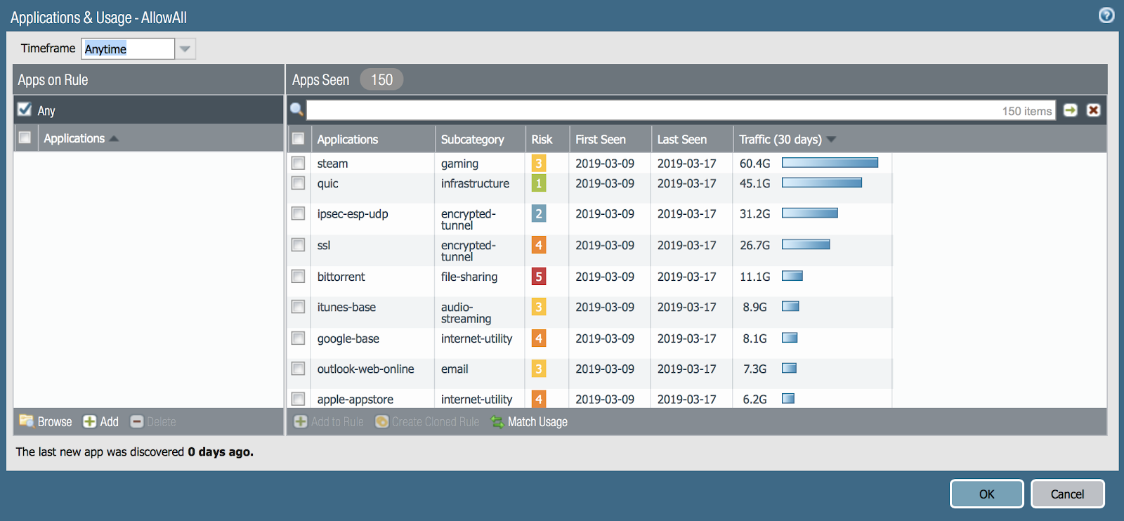Sort by First Seen column header
The image size is (1124, 521).
coord(610,139)
